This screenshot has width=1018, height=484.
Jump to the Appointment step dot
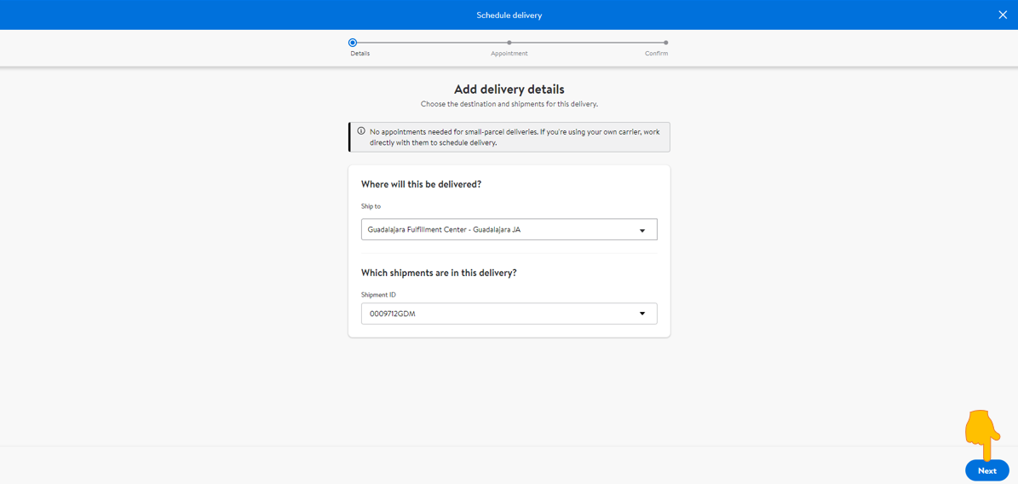click(x=509, y=43)
